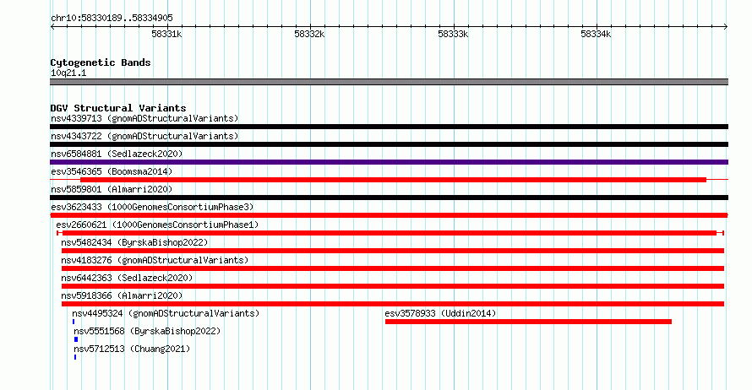Select red bar below esv3623433 label

(x=389, y=215)
